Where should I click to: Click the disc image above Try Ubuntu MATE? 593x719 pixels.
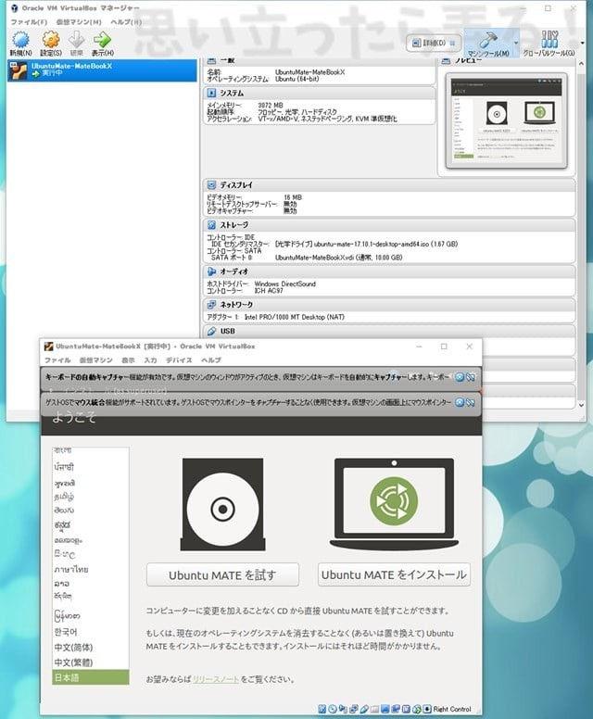(x=223, y=504)
